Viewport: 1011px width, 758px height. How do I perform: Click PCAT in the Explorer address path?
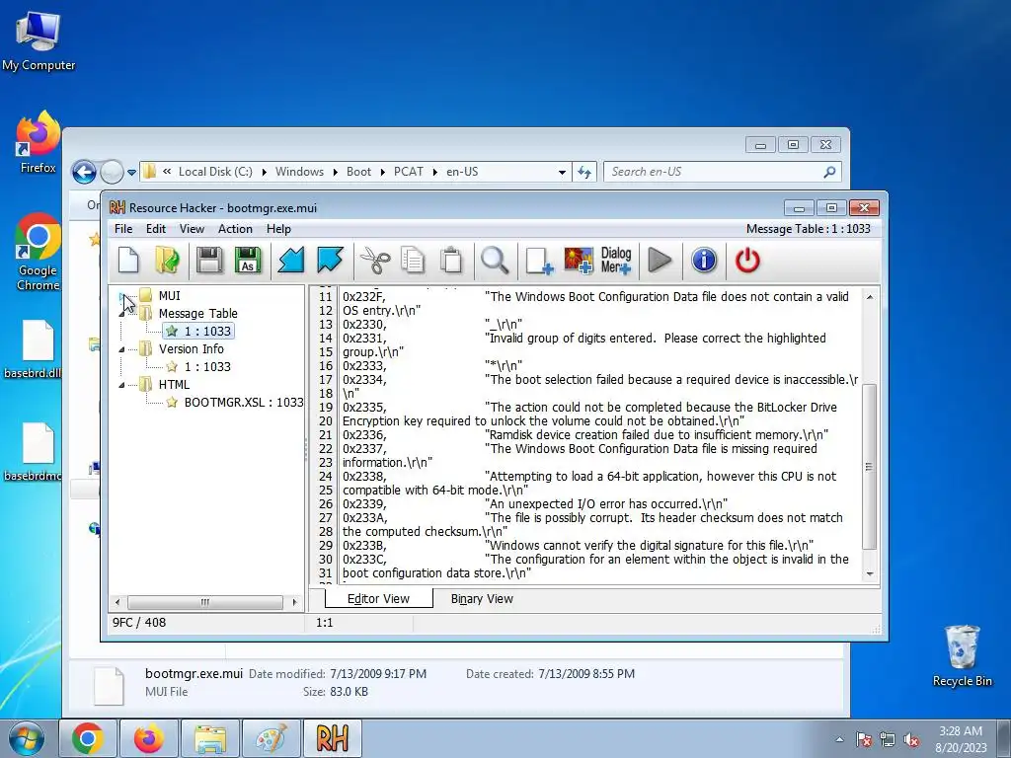coord(408,172)
